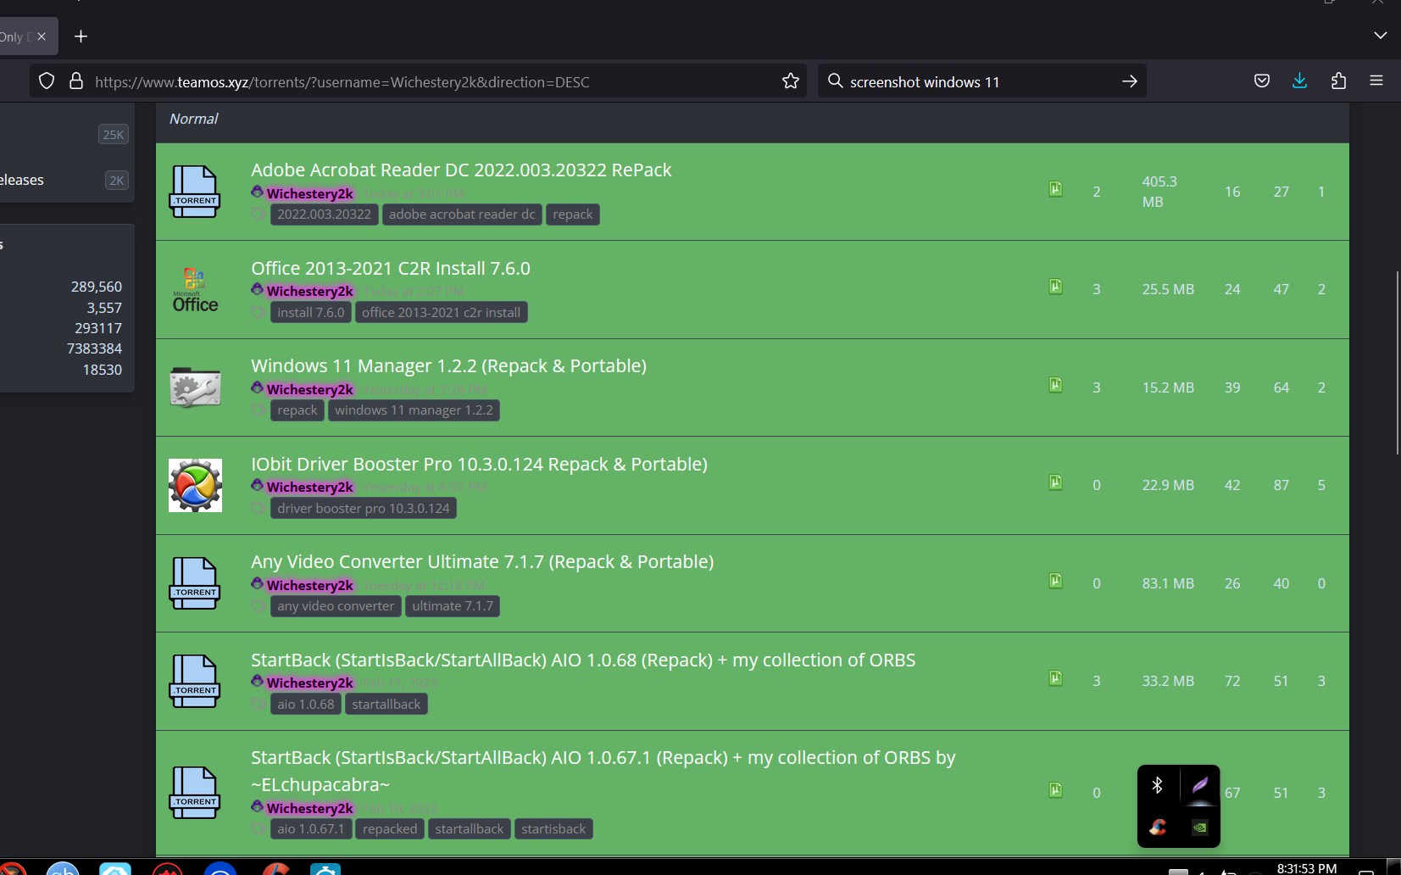Select tag 'repacked'
Screen dimensions: 1401x875
pyautogui.click(x=390, y=829)
